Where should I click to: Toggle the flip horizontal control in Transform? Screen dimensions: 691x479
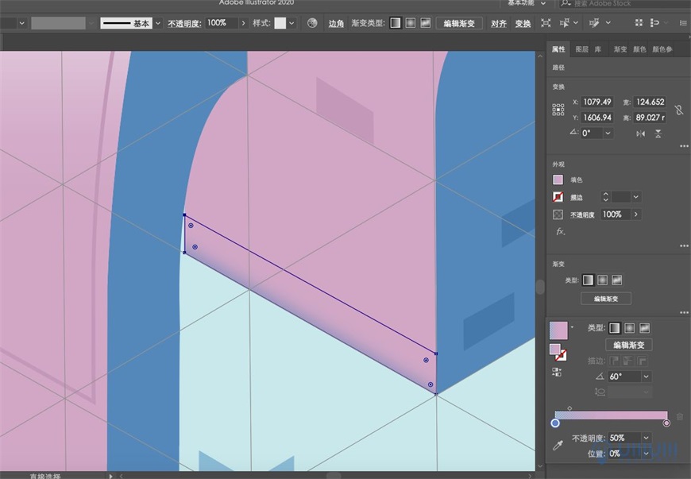pyautogui.click(x=641, y=133)
